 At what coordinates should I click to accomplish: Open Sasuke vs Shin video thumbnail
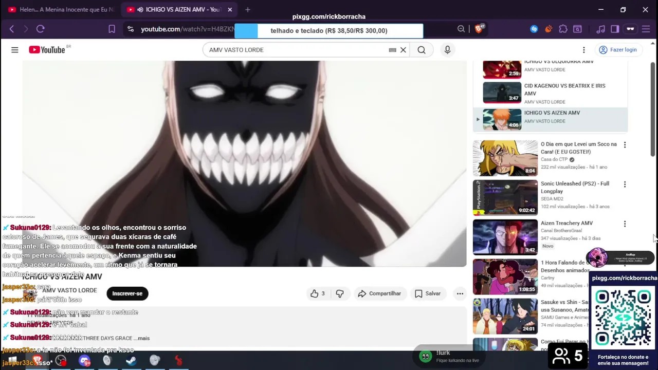pos(505,316)
